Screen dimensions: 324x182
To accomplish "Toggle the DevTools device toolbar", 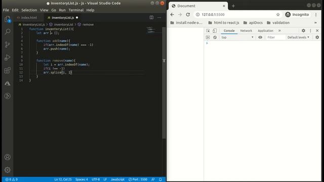I will (x=215, y=30).
